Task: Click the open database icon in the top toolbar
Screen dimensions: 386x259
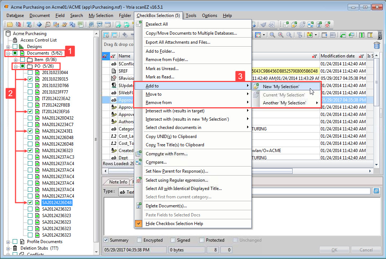Action: 10,24
